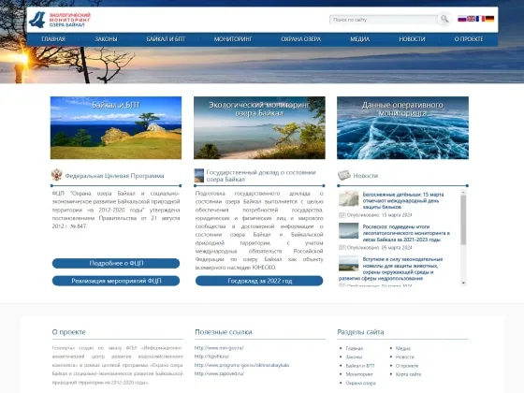524x393 pixels.
Task: Switch language with the French flag
Action: [x=480, y=19]
